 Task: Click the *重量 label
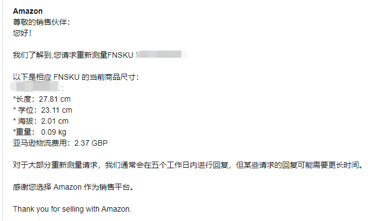(x=23, y=132)
